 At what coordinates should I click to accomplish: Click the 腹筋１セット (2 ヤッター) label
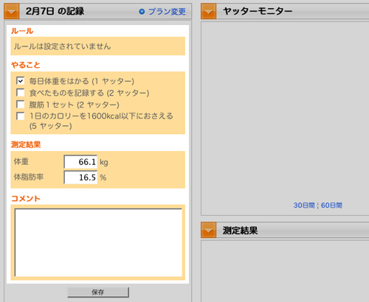(75, 105)
